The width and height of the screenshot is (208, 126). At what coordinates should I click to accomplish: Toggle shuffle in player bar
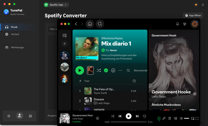[113, 116]
